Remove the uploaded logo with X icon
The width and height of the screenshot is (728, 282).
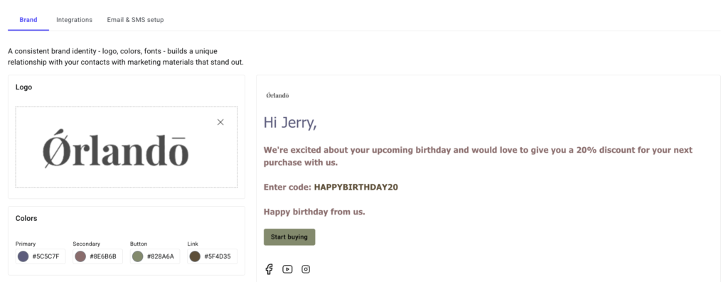(220, 122)
